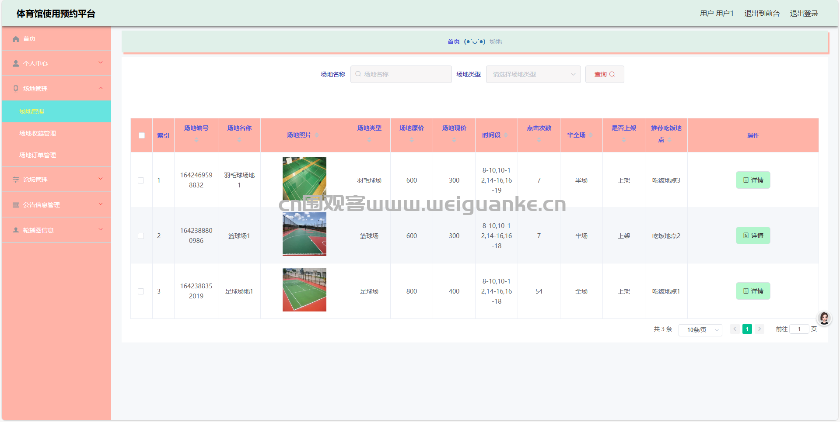The image size is (840, 422).
Task: Open 场地订单管理 submenu item
Action: click(x=56, y=155)
